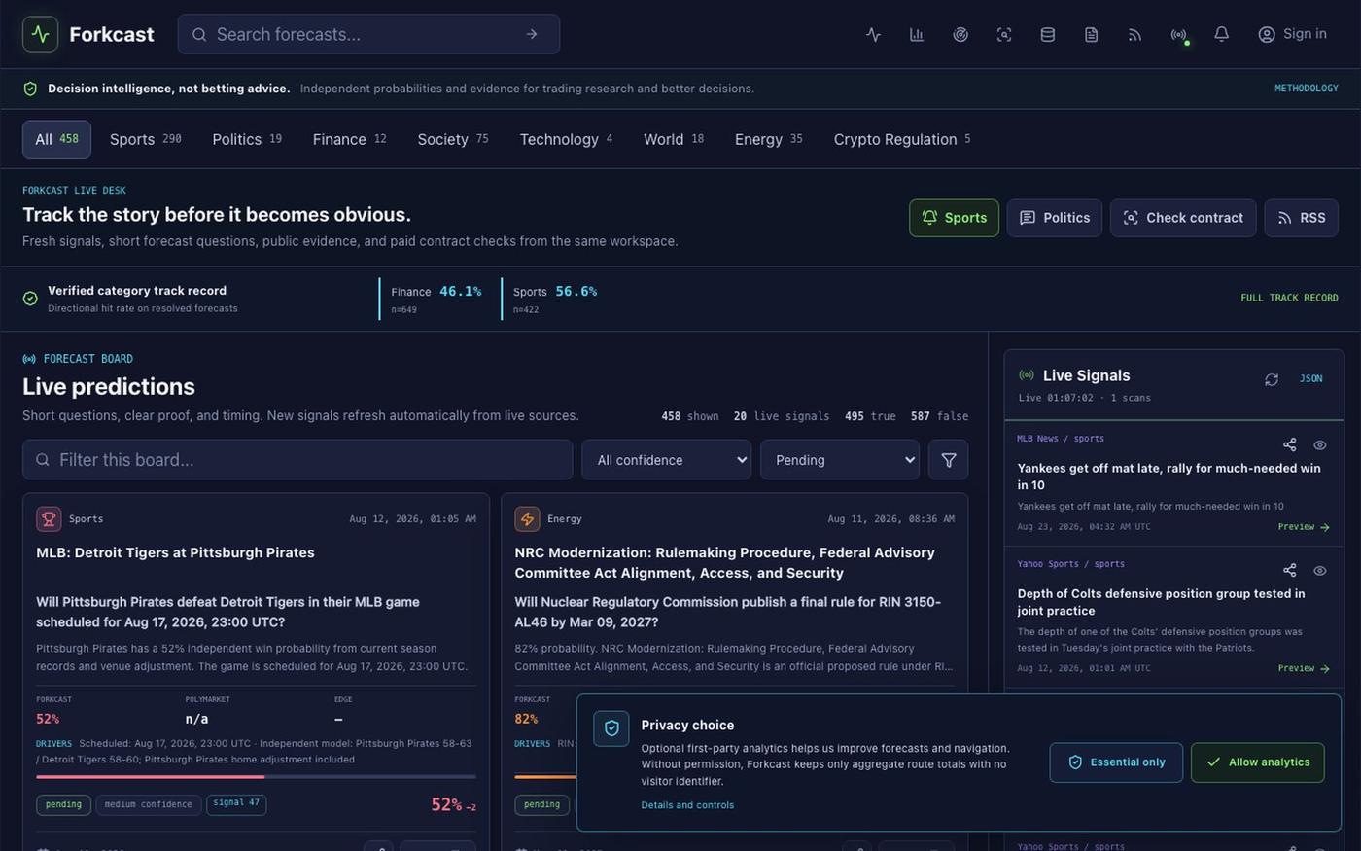This screenshot has width=1361, height=851.
Task: Click Pirates 52% probability progress bar
Action: (x=256, y=777)
